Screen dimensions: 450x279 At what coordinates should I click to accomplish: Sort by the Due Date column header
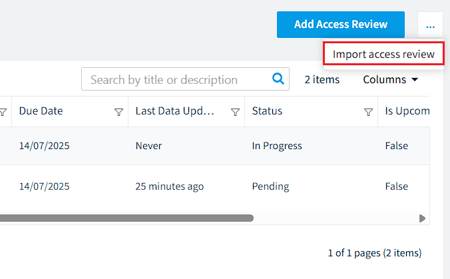(x=41, y=111)
